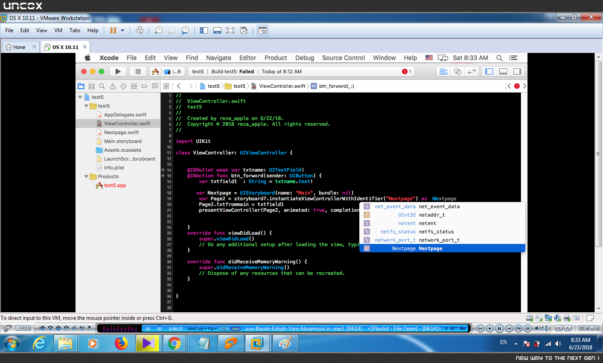Collapse the test5 project root in navigator
This screenshot has height=363, width=603.
[80, 97]
